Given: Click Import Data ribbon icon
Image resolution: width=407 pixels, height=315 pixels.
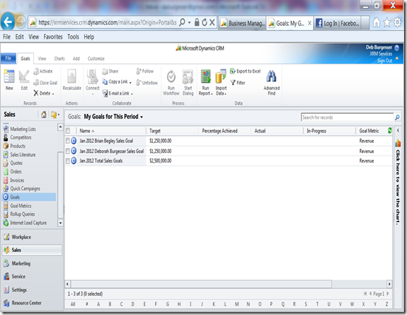Looking at the screenshot, I should click(x=221, y=76).
